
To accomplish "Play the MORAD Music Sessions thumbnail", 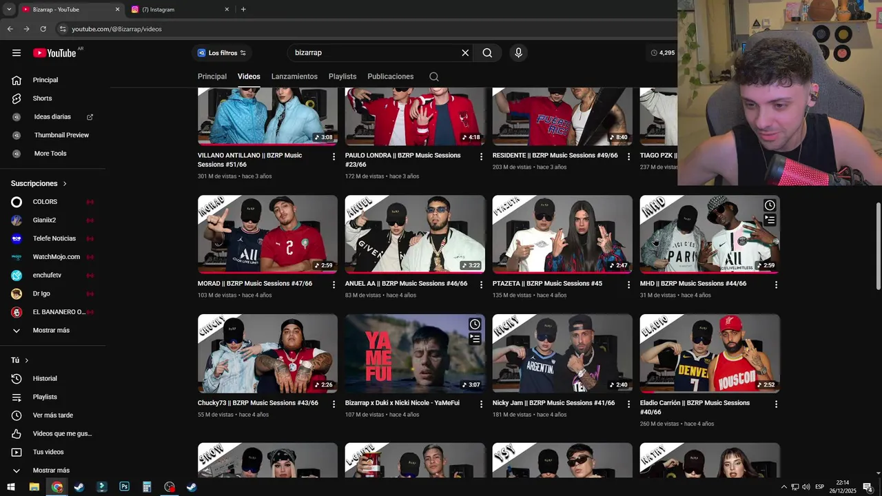I will click(267, 234).
